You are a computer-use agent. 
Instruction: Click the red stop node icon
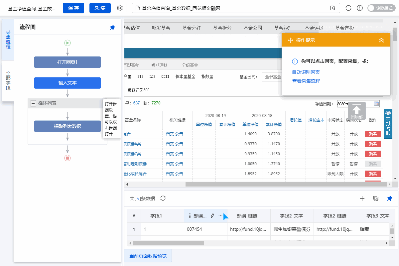coord(67,158)
